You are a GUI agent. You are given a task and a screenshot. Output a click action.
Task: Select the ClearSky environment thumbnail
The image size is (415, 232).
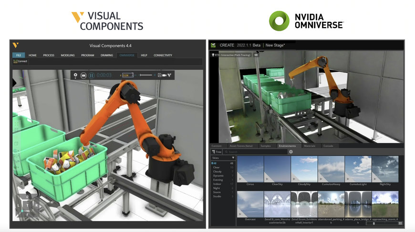(x=277, y=169)
